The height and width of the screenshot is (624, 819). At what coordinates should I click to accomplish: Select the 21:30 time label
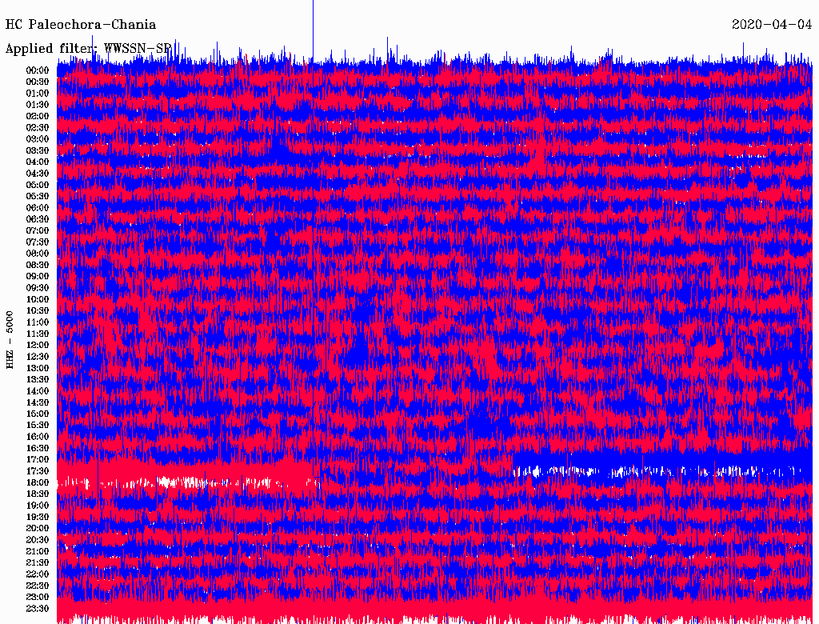point(38,563)
